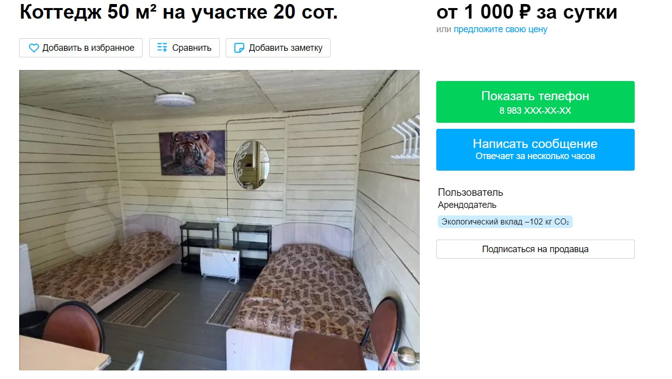
Task: Click the oval mirror in the photo
Action: tap(251, 164)
